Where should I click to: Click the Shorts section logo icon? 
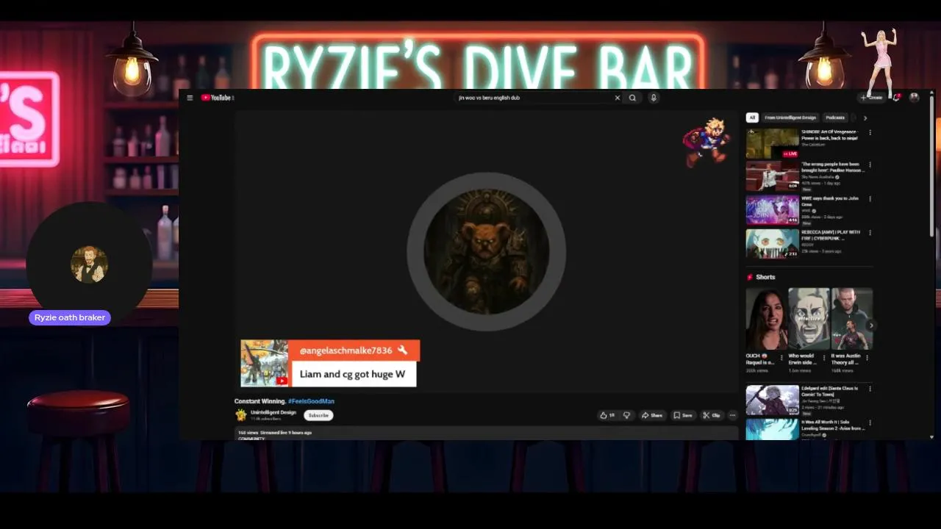pyautogui.click(x=750, y=277)
